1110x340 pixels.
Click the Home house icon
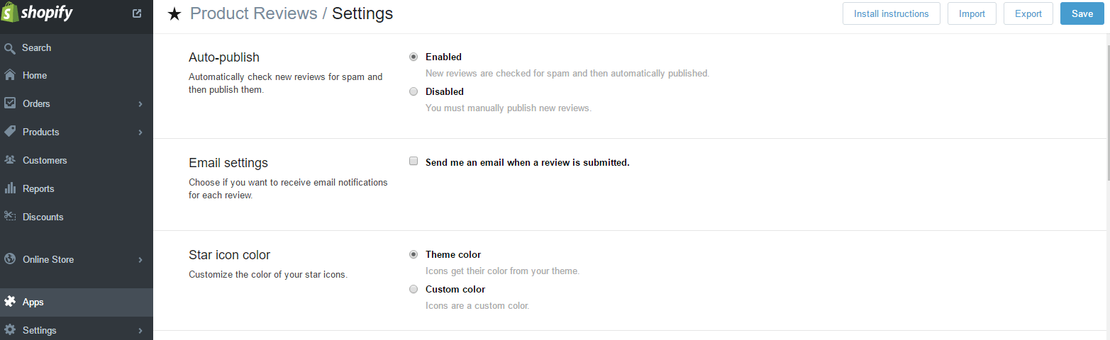(10, 75)
